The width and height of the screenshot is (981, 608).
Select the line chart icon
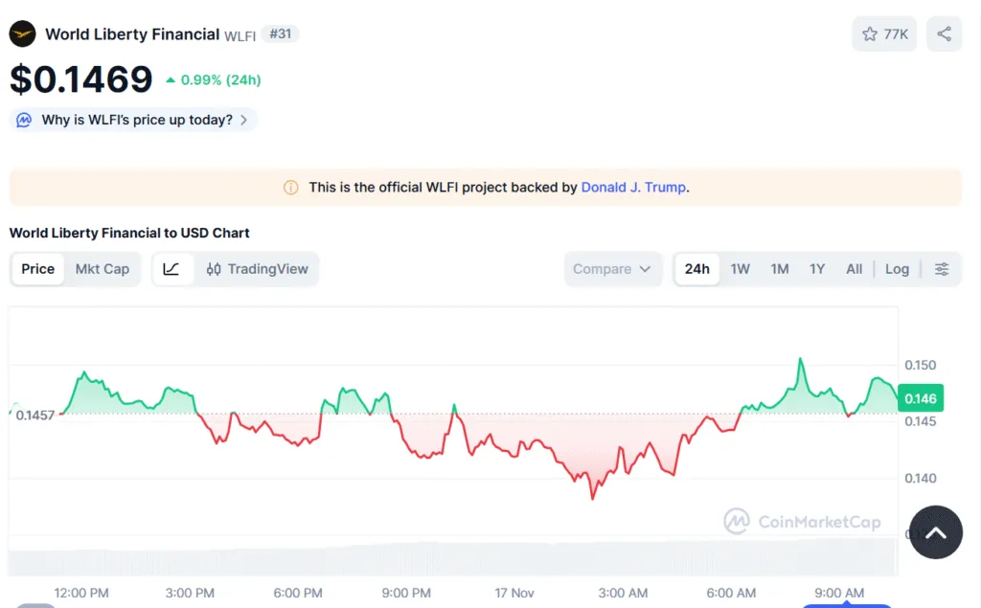click(x=171, y=269)
